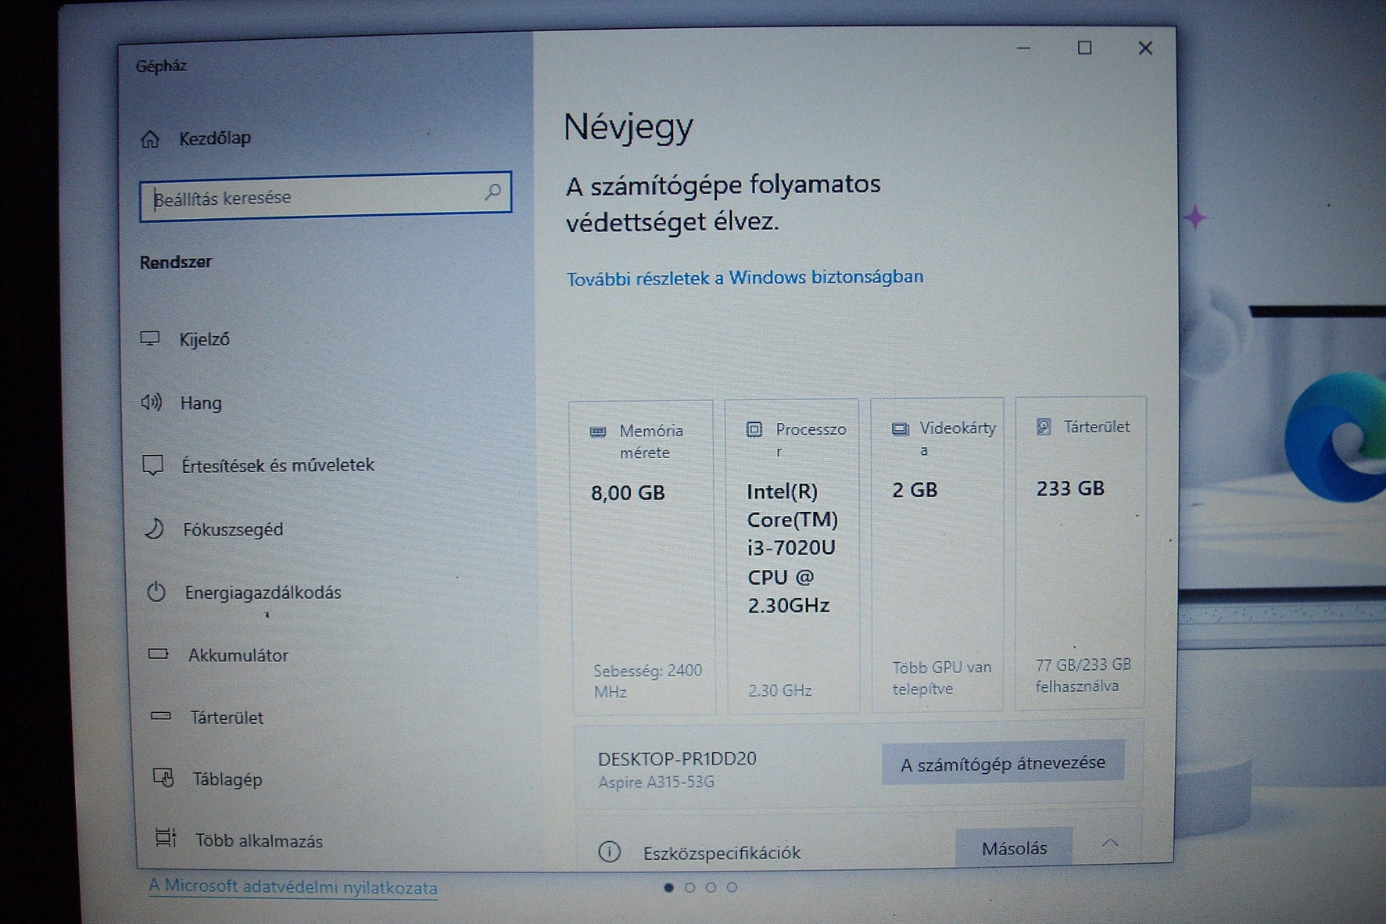This screenshot has width=1386, height=924.
Task: Click the video card icon on Videokártya card
Action: [901, 428]
